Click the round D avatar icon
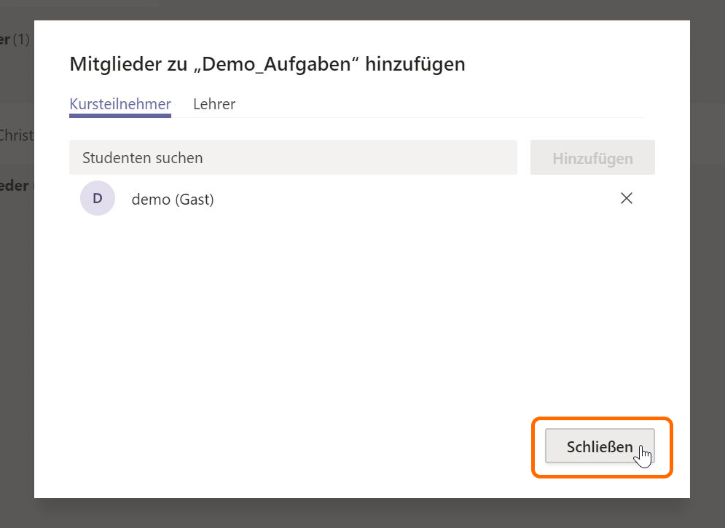Viewport: 725px width, 528px height. (x=98, y=198)
